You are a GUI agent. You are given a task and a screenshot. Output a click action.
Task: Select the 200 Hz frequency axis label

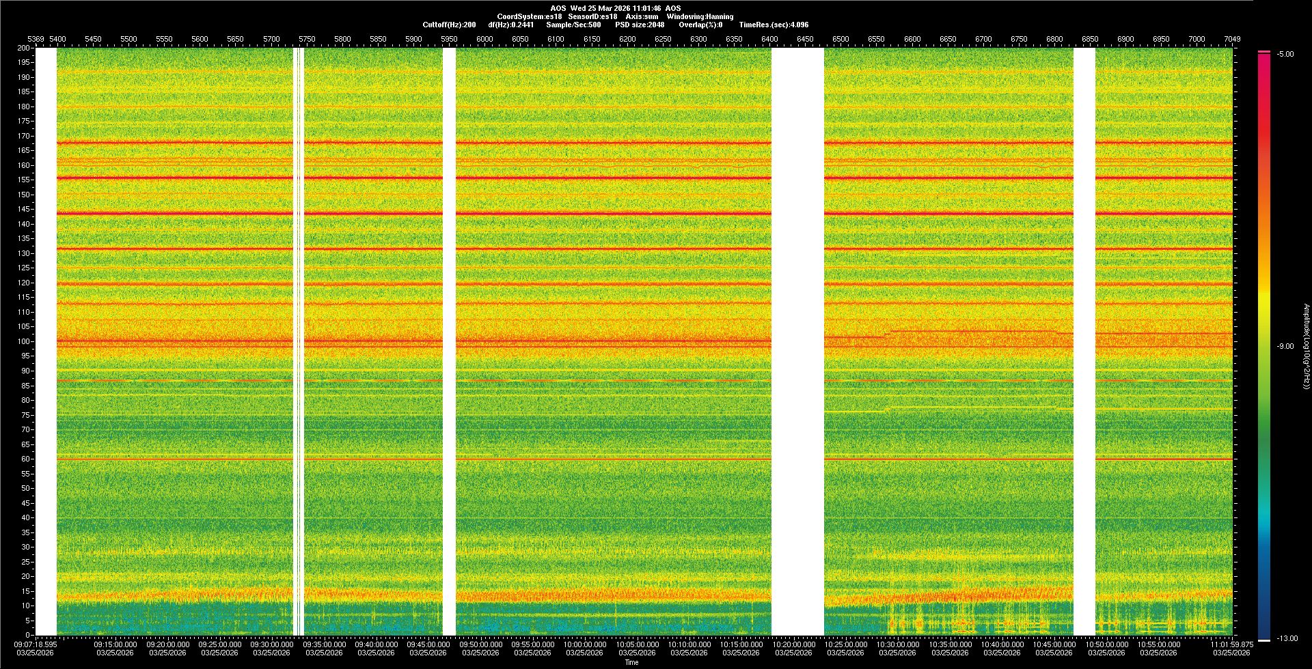tap(23, 48)
